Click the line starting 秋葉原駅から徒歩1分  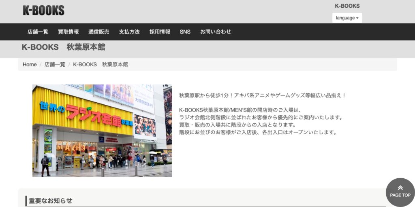[x=263, y=95]
